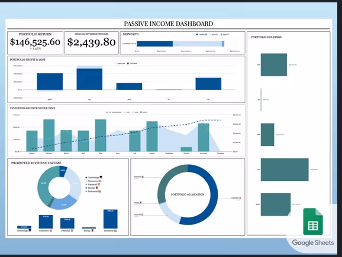Click the April dividend bar
The image size is (342, 257).
click(83, 141)
